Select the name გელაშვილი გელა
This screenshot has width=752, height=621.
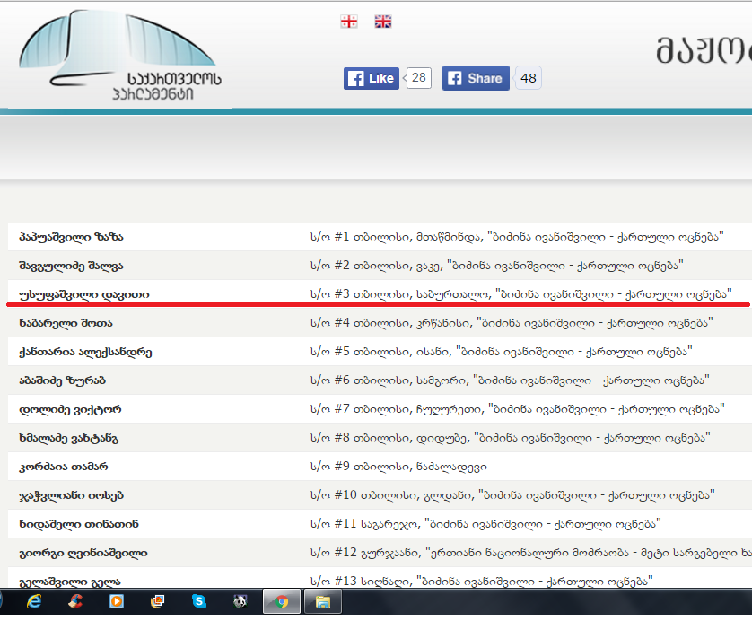[69, 582]
